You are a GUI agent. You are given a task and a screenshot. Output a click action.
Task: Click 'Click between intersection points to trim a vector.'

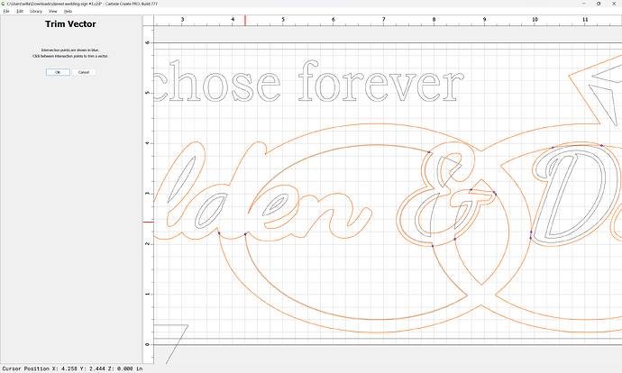(x=70, y=56)
